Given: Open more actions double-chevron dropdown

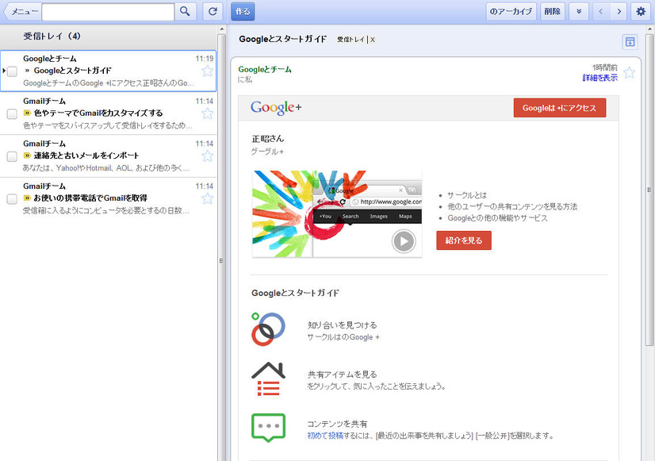Looking at the screenshot, I should (x=579, y=11).
